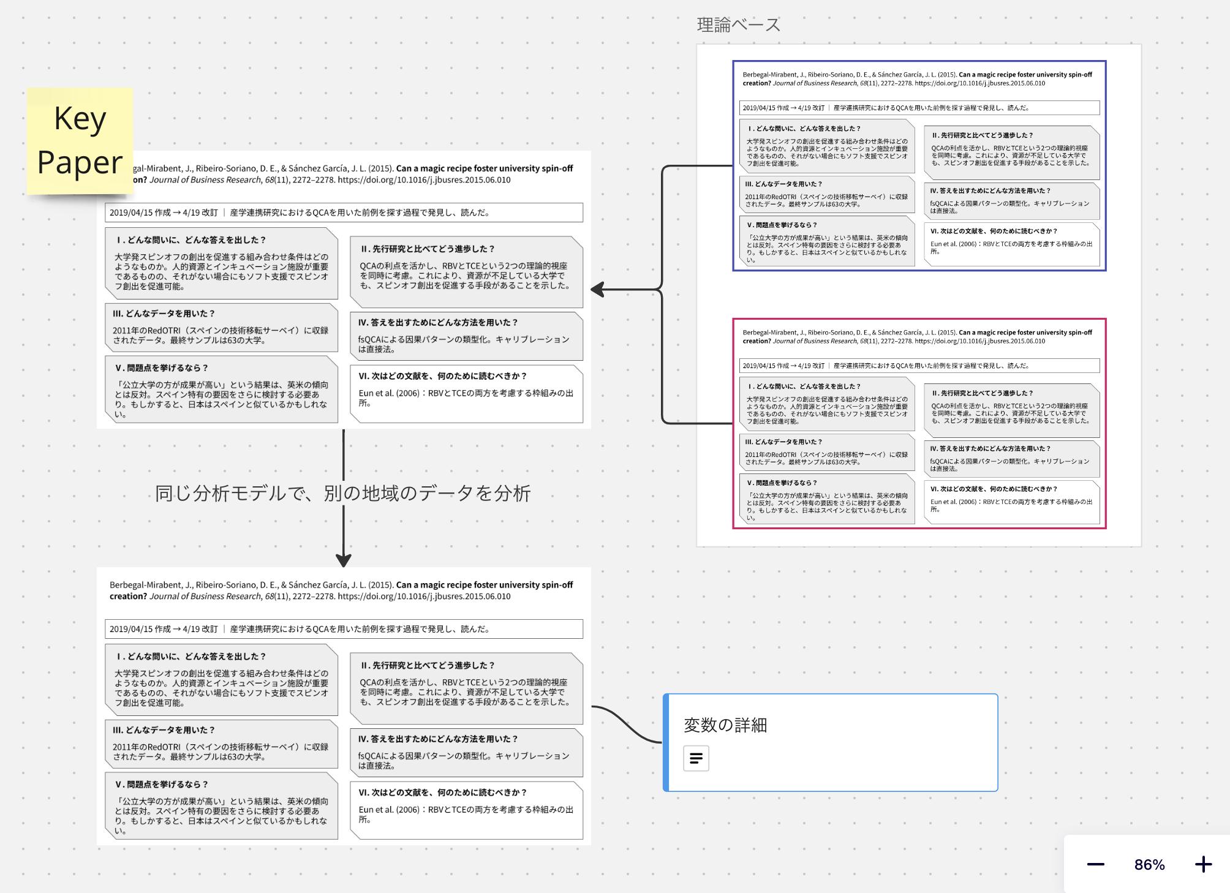The width and height of the screenshot is (1230, 893).
Task: Select the yellow Key Paper sticky note
Action: (80, 140)
